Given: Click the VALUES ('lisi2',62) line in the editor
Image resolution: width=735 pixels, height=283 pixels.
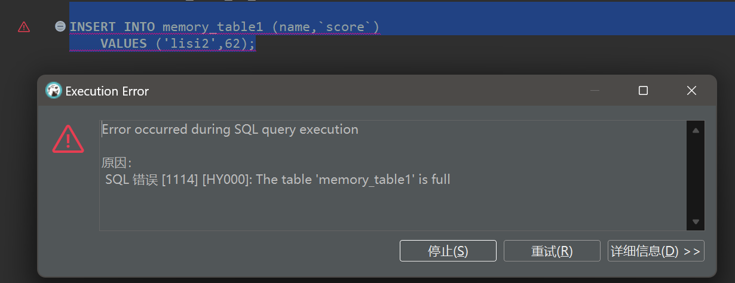Looking at the screenshot, I should (177, 44).
